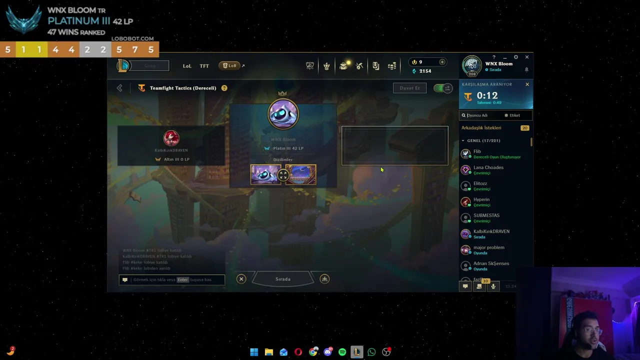
Task: Open the loot chest icon with notification
Action: [343, 65]
